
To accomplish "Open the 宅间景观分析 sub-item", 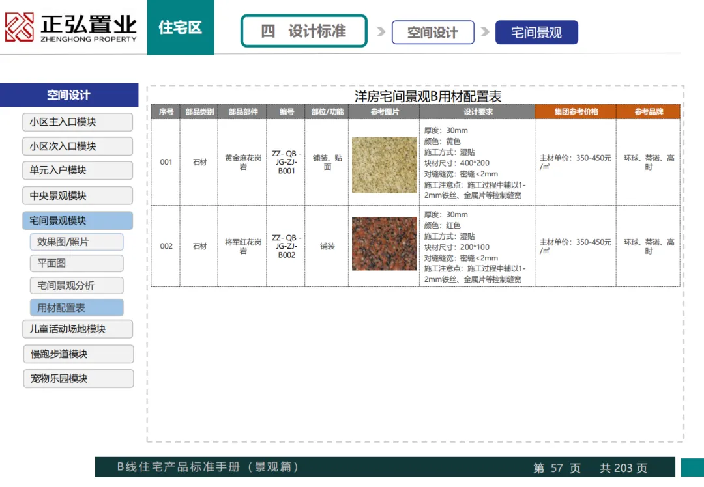I will pyautogui.click(x=77, y=285).
